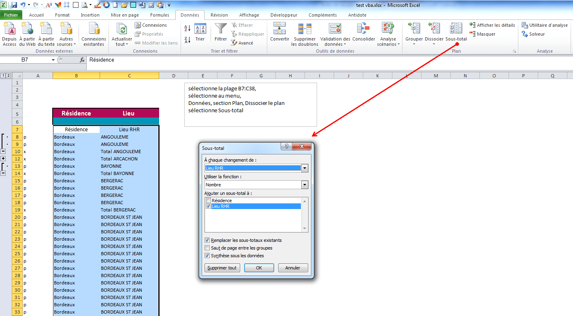Image resolution: width=573 pixels, height=316 pixels.
Task: Switch to the Formules ribbon tab
Action: point(160,15)
